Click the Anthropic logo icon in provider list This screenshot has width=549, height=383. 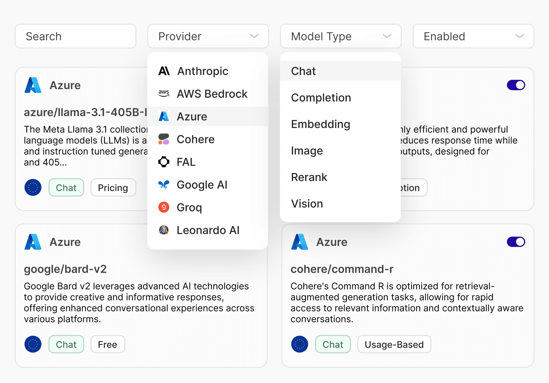[164, 71]
